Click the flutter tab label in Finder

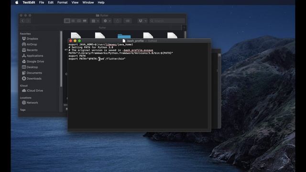[102, 28]
